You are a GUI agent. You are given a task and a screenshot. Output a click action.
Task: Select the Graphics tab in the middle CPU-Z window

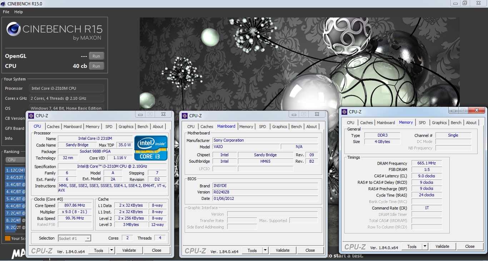[x=279, y=127]
